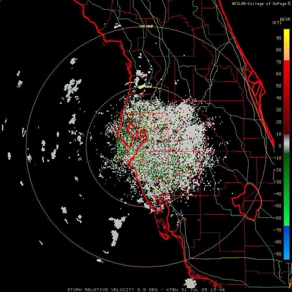Screen dimensions: 292x292
Task: Select the -70 value on velocity scale
Action: coord(277,230)
